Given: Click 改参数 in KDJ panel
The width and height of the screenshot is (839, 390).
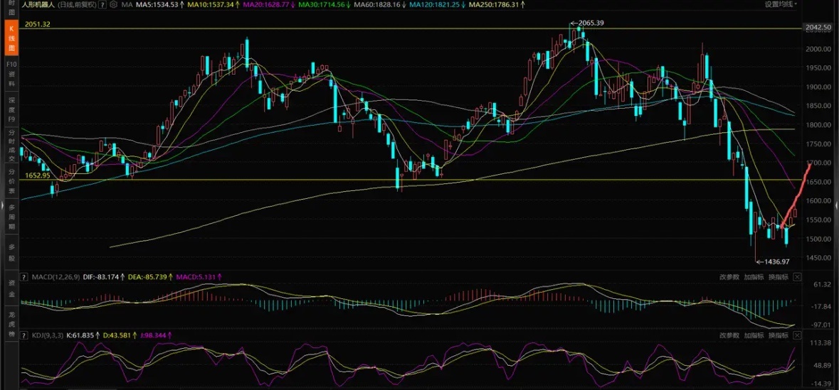Looking at the screenshot, I should pyautogui.click(x=729, y=335).
